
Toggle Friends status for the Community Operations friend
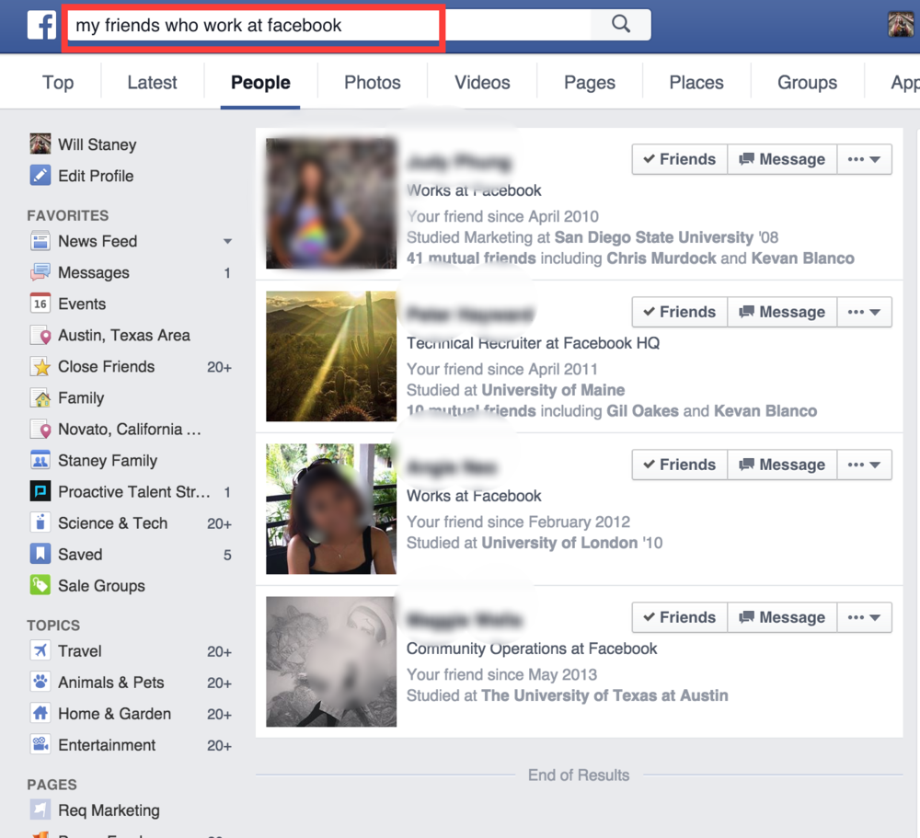680,616
